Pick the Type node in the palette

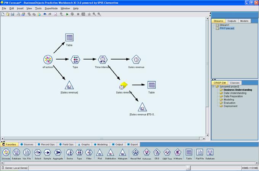pyautogui.click(x=79, y=154)
